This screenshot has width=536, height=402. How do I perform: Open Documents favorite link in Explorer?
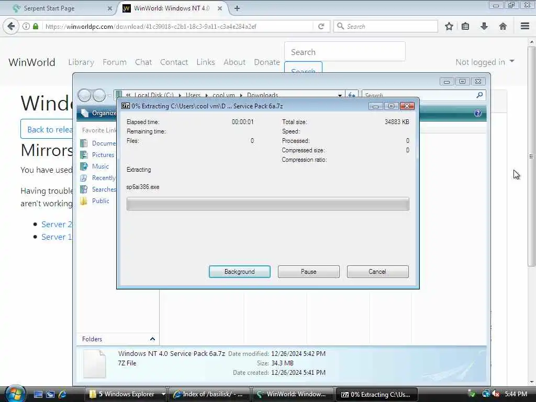click(x=98, y=143)
